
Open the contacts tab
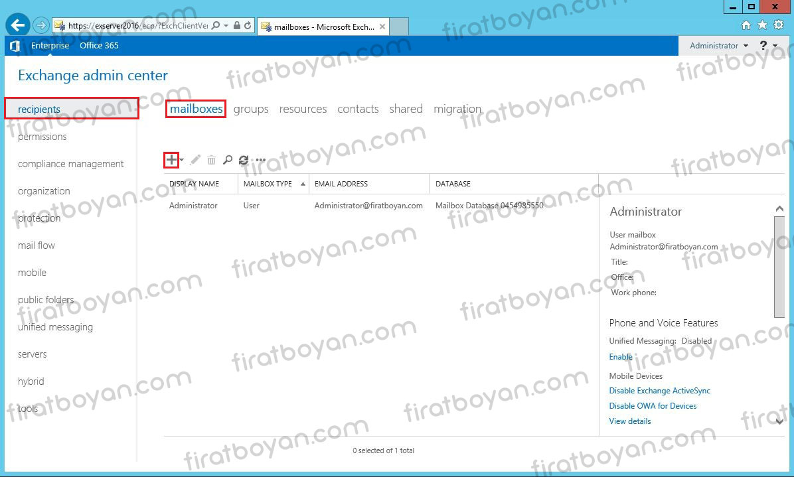pyautogui.click(x=358, y=109)
